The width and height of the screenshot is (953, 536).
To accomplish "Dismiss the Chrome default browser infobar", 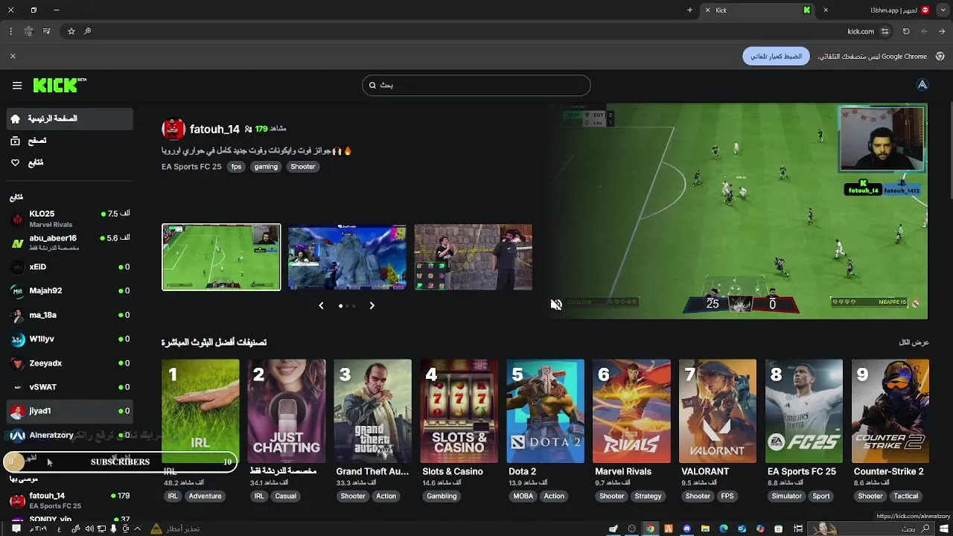I will 13,56.
